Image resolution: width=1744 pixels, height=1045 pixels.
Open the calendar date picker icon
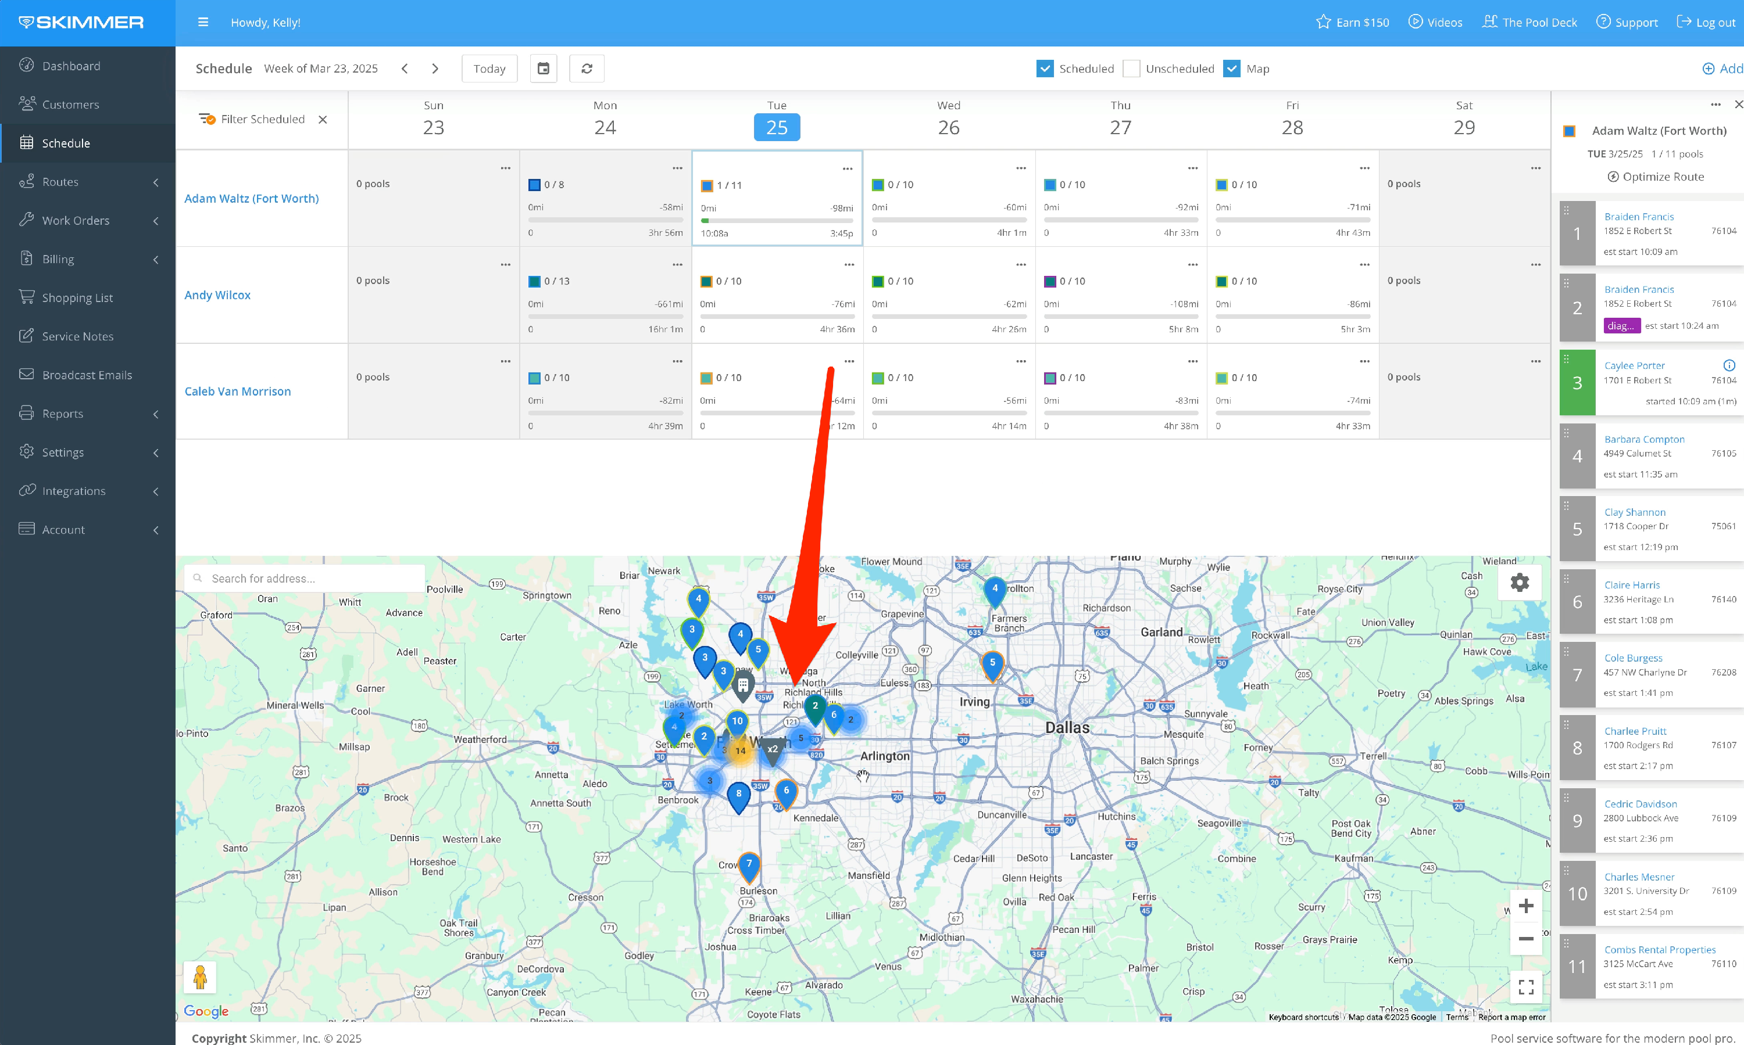[x=544, y=69]
